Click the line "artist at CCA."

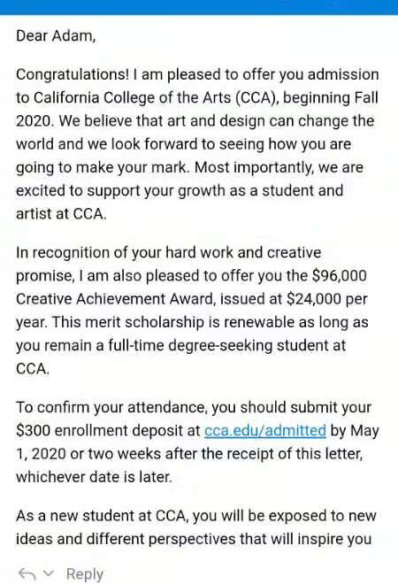[61, 214]
